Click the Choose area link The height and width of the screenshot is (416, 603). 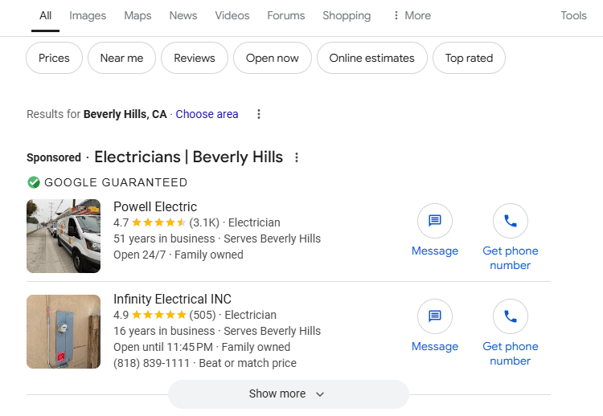[x=207, y=114]
